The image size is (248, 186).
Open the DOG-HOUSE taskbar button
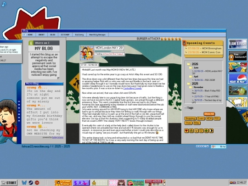[154, 183]
